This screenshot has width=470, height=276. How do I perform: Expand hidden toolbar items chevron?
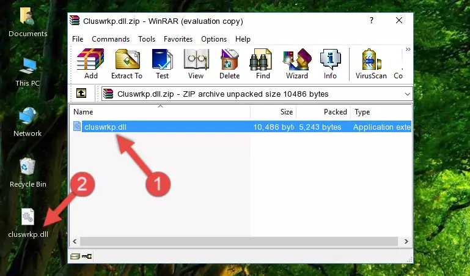[x=408, y=50]
